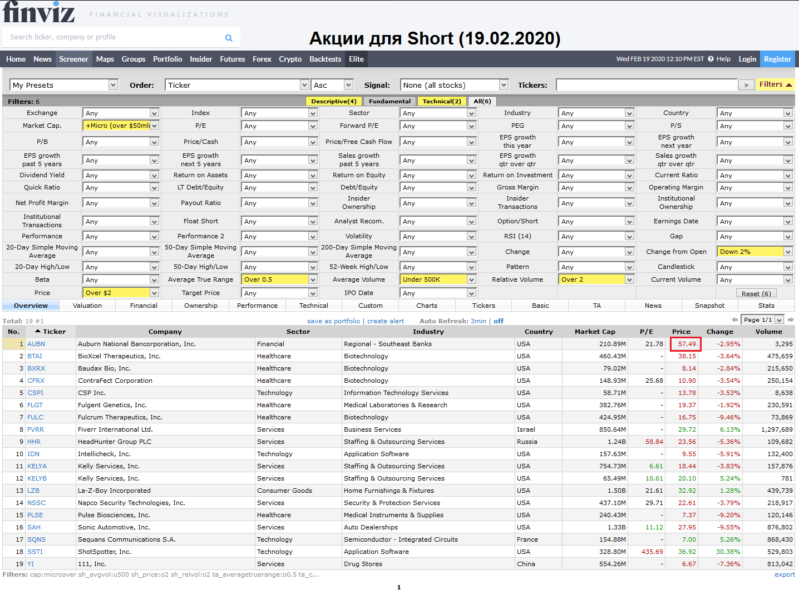Screen dimensions: 799x600
Task: Click the Tickers input field
Action: [x=647, y=85]
